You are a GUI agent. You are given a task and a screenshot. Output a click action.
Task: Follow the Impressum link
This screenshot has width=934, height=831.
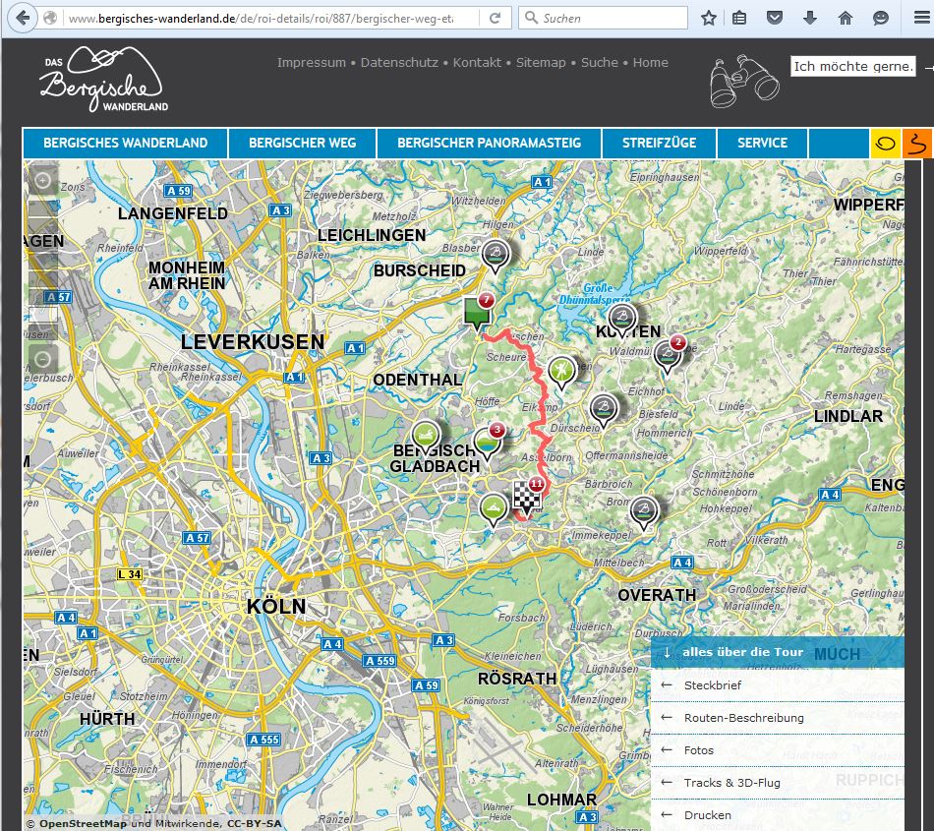(x=311, y=62)
